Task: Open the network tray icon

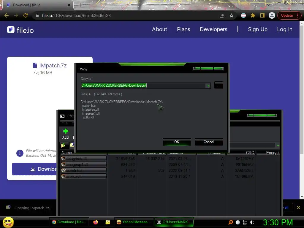Action: 245,222
